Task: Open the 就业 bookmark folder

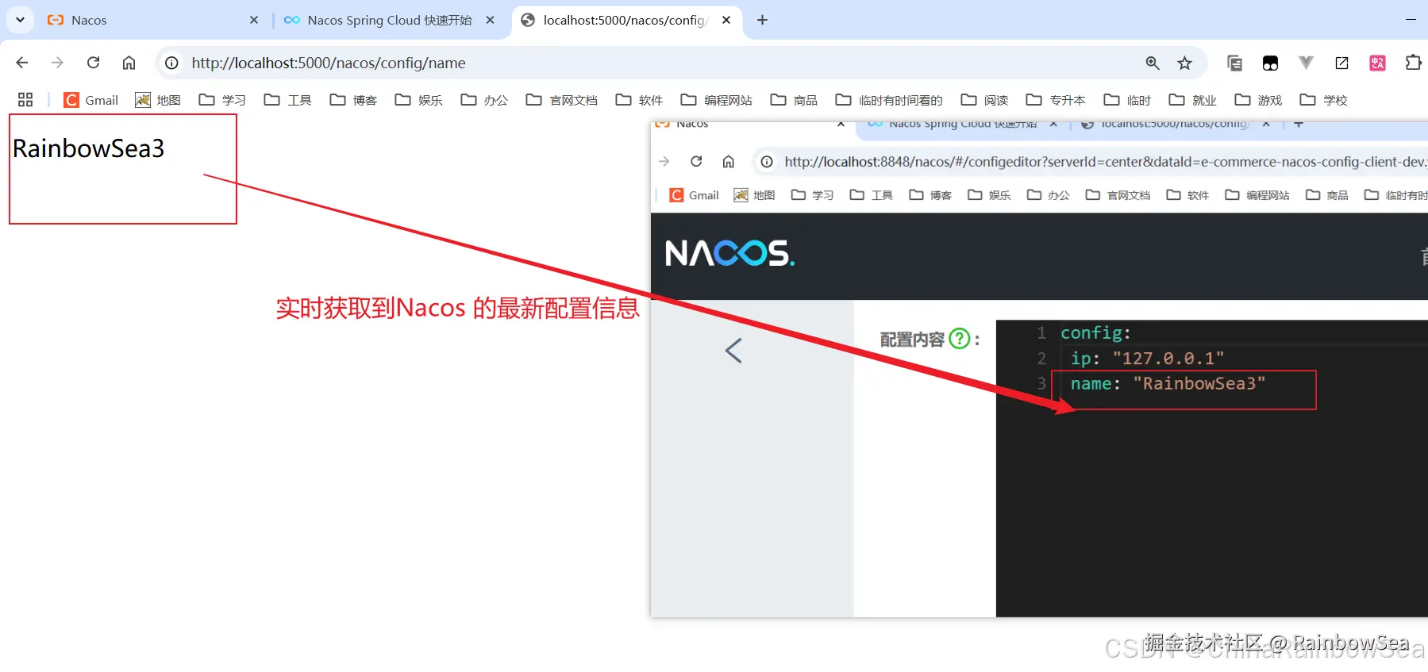Action: coord(1193,100)
